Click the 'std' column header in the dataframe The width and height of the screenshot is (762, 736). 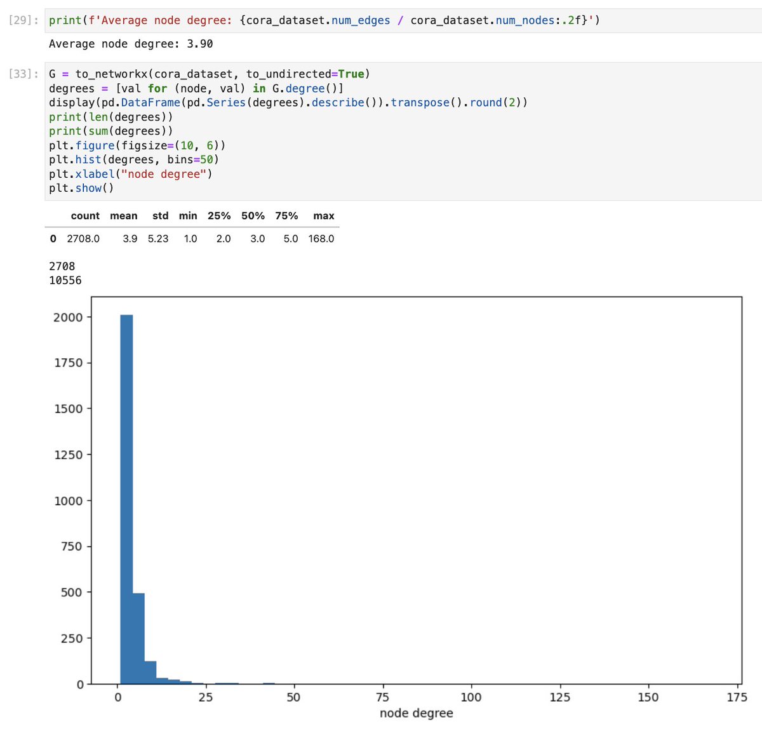pyautogui.click(x=160, y=216)
